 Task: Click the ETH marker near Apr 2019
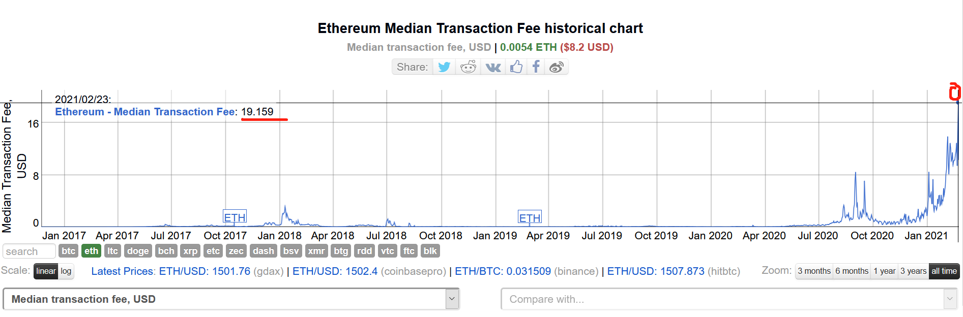coord(530,217)
